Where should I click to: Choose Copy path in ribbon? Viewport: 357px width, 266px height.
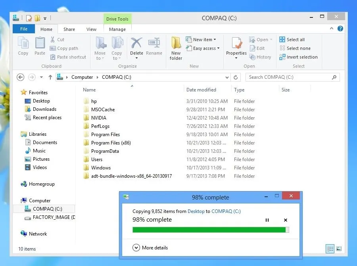[64, 48]
